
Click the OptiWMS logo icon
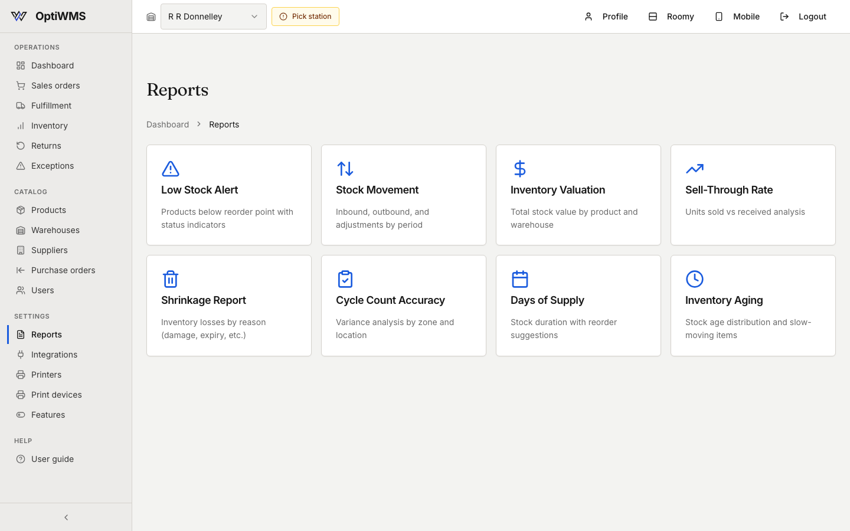point(19,17)
